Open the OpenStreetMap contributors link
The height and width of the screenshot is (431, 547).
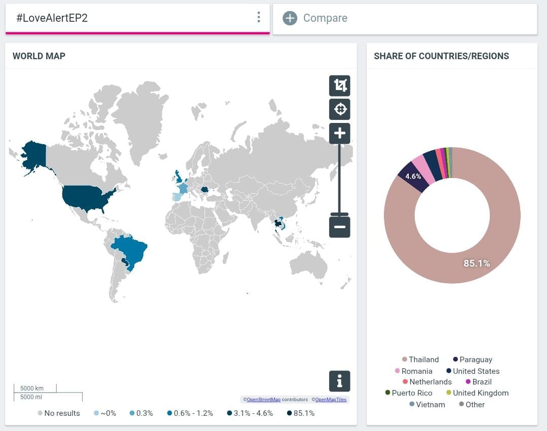263,399
